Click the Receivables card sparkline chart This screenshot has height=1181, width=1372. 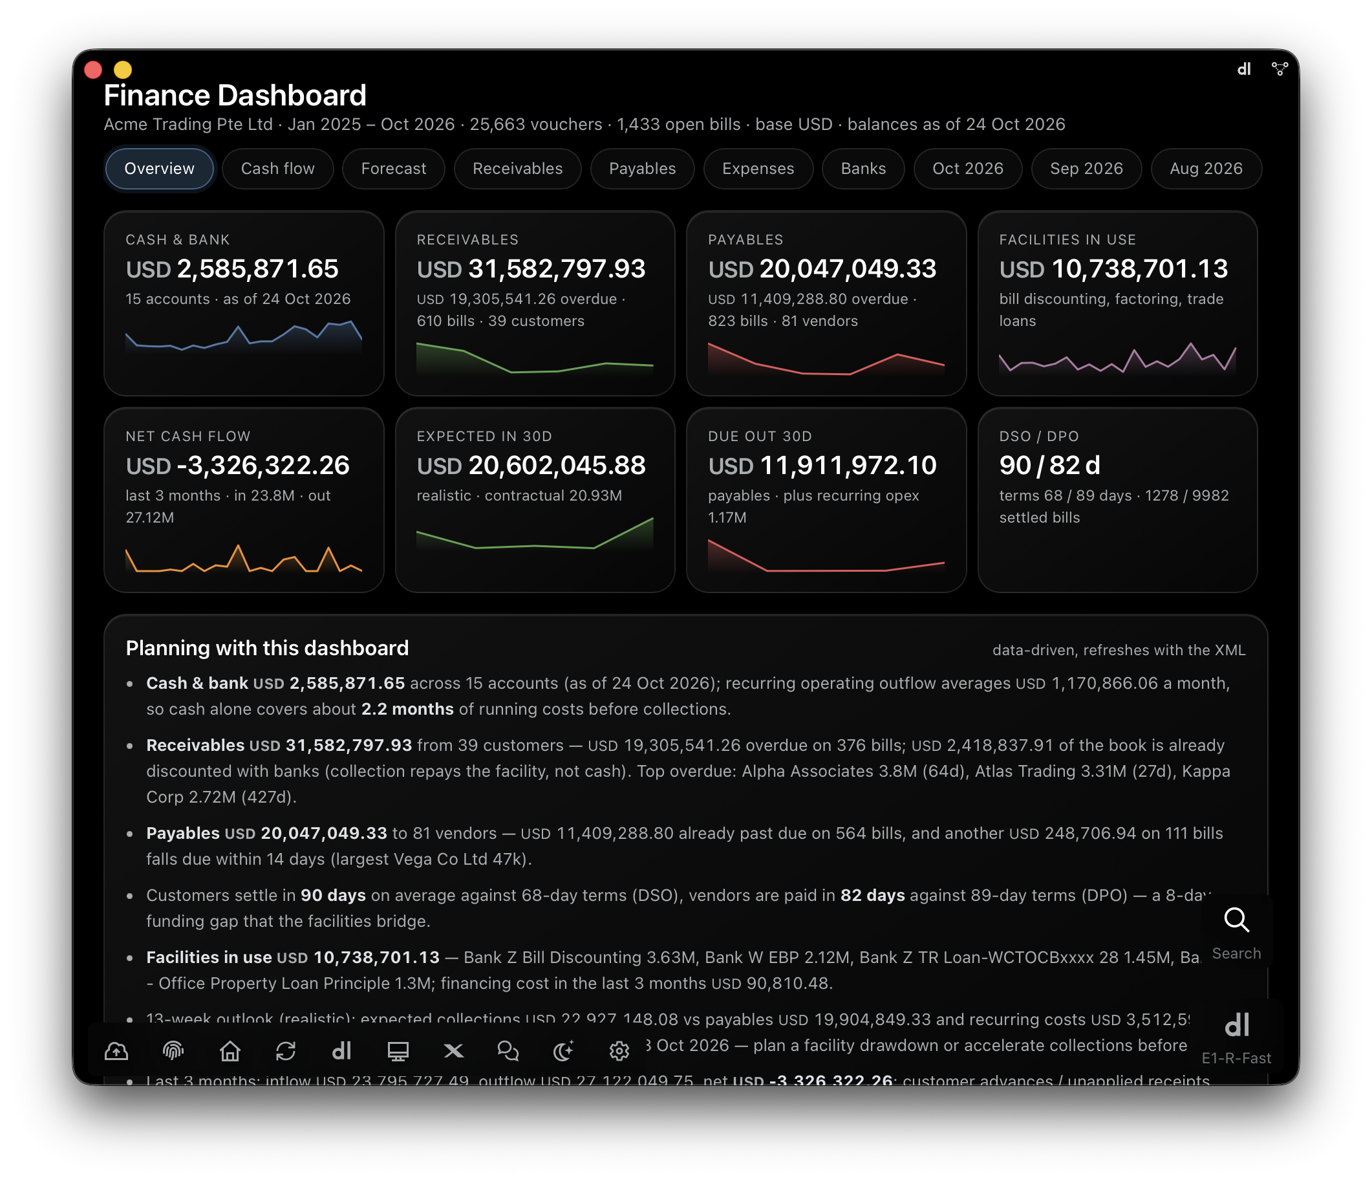tap(535, 359)
